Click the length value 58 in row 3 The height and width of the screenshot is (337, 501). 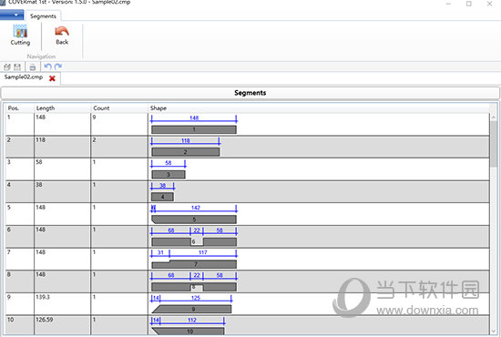(x=39, y=162)
